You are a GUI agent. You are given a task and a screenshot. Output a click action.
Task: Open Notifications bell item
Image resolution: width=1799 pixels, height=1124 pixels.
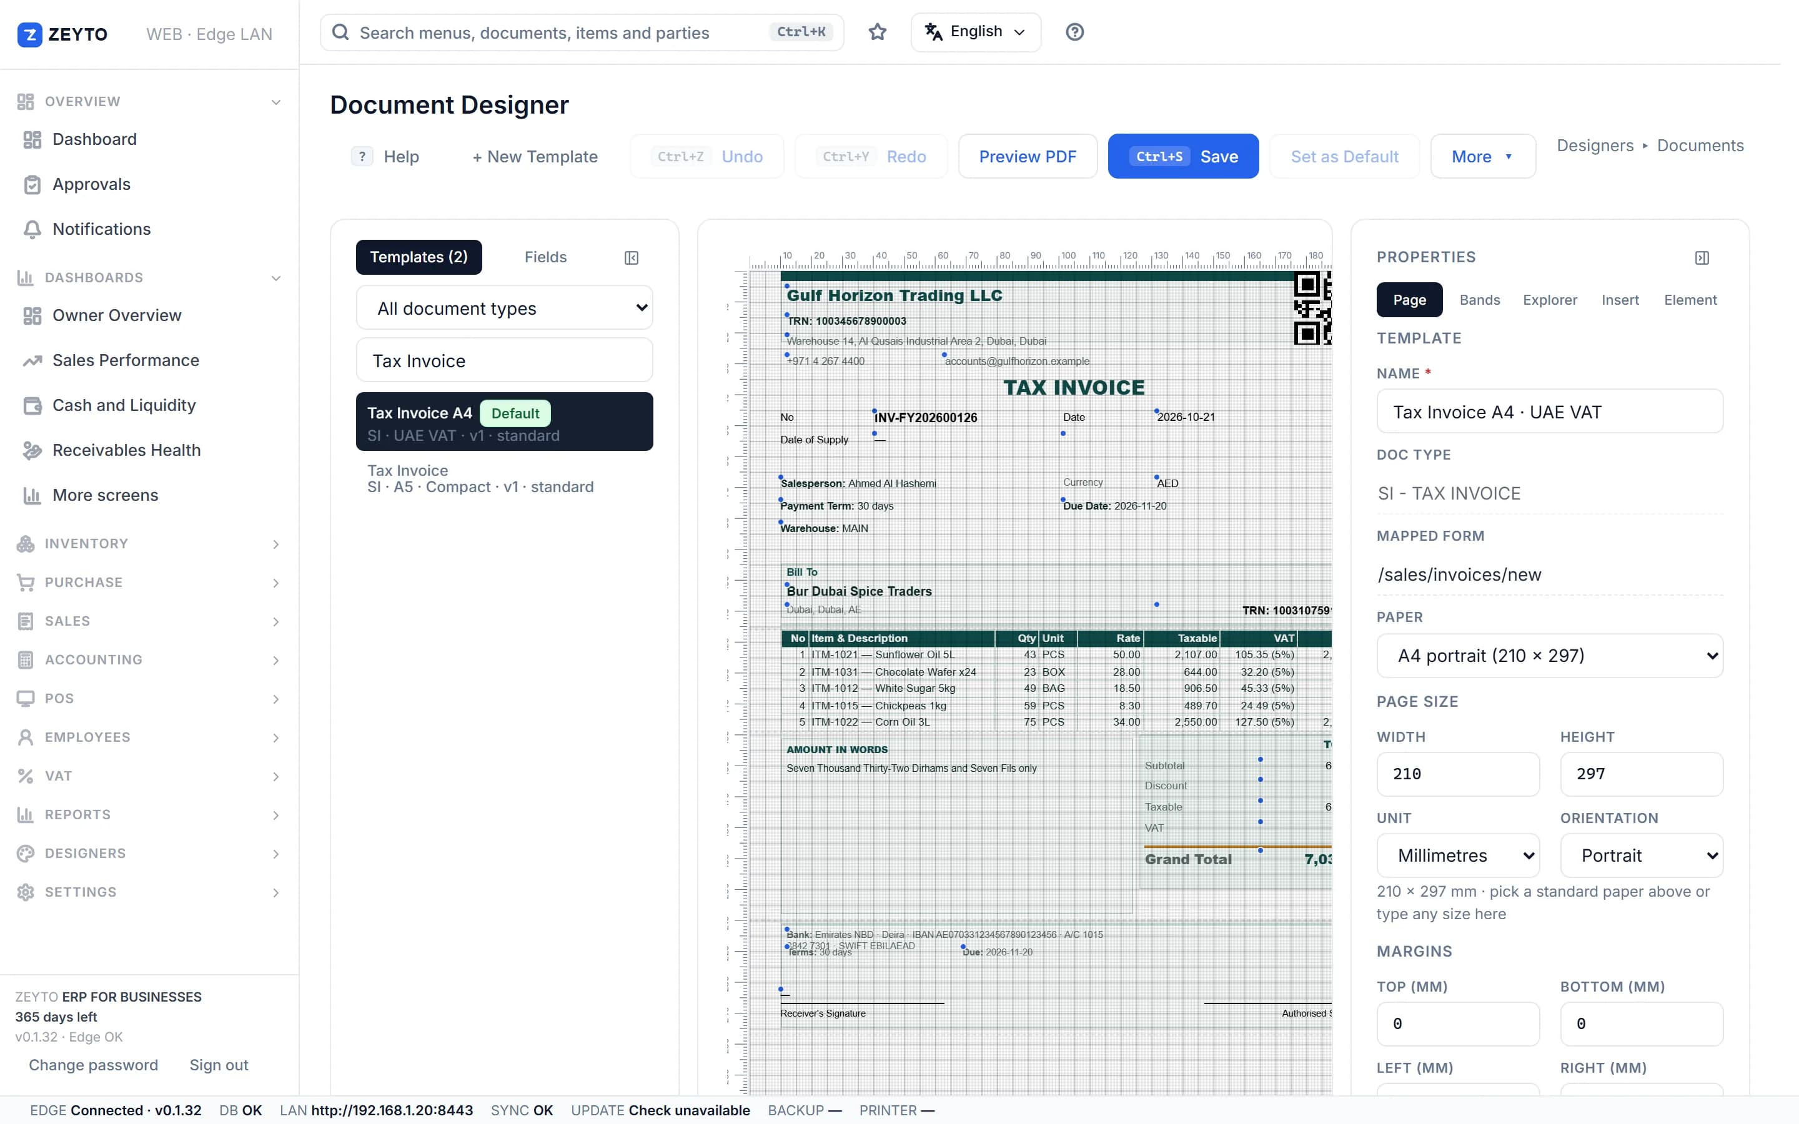pos(101,229)
